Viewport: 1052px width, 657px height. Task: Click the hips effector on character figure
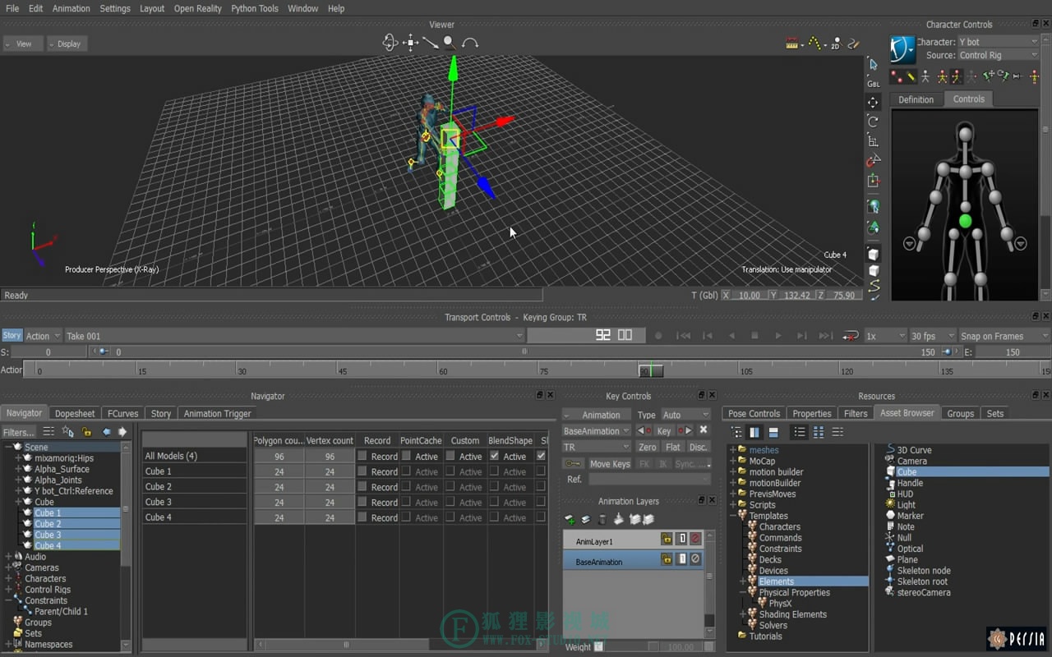coord(965,221)
